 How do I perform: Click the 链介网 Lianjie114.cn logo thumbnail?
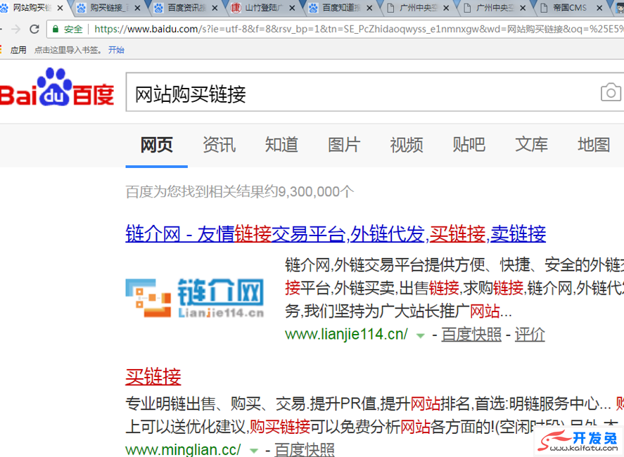(x=195, y=298)
